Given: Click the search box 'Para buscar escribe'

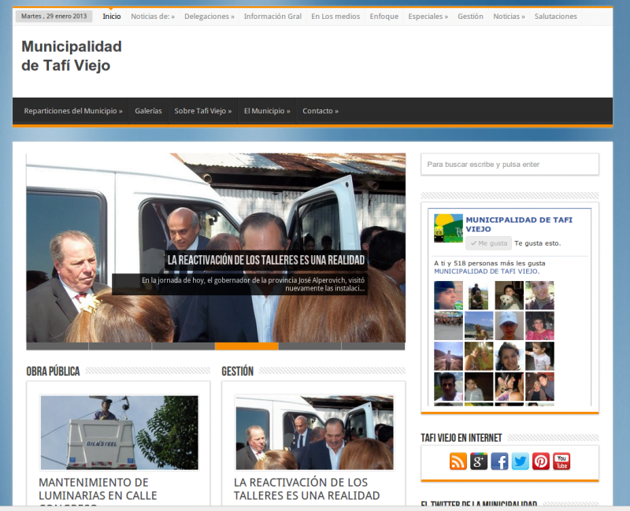Looking at the screenshot, I should pyautogui.click(x=510, y=165).
